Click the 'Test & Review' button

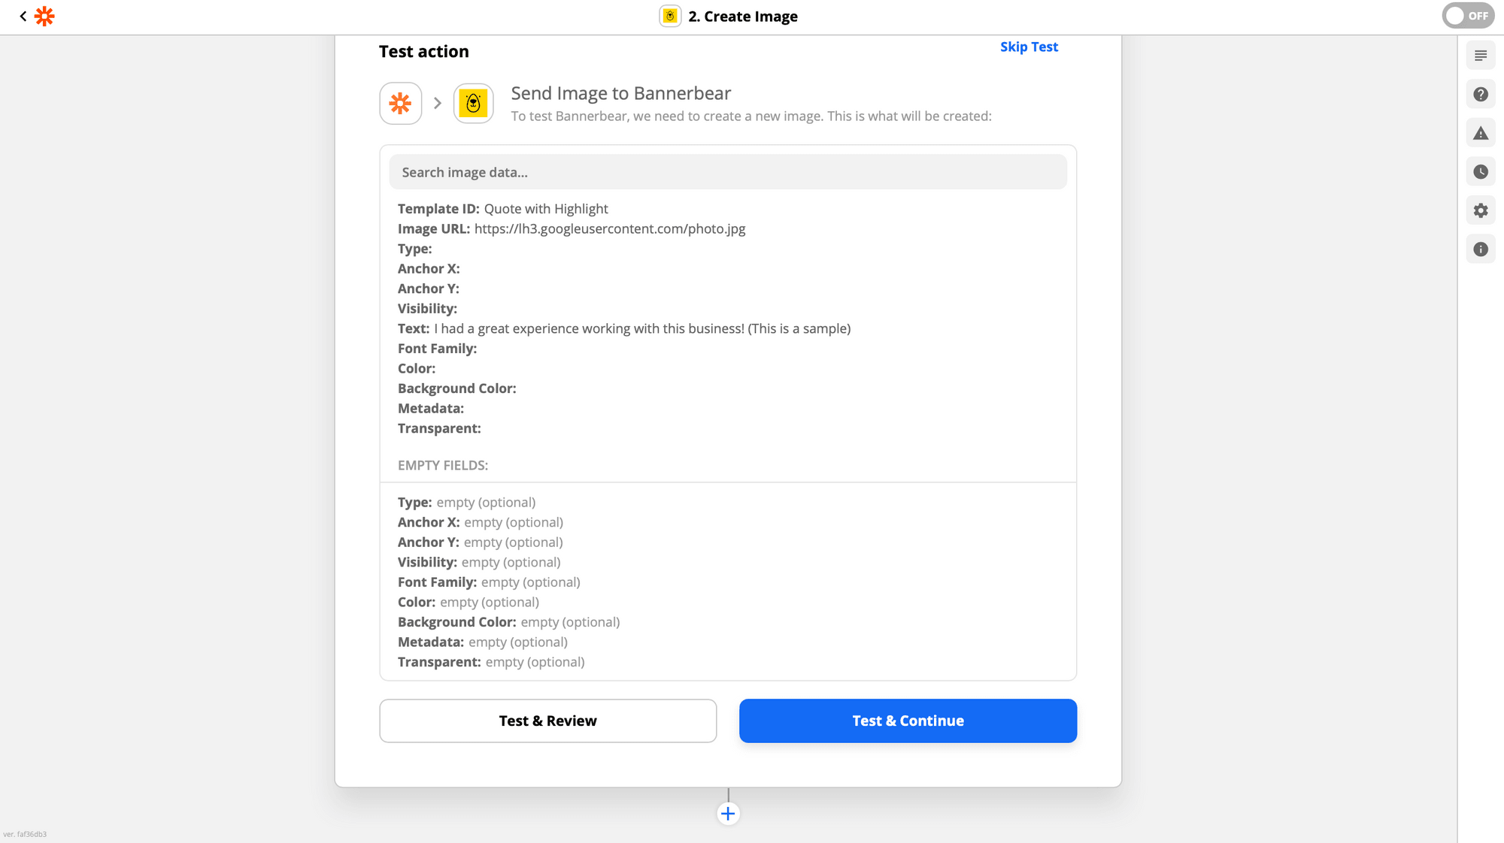[x=547, y=721]
